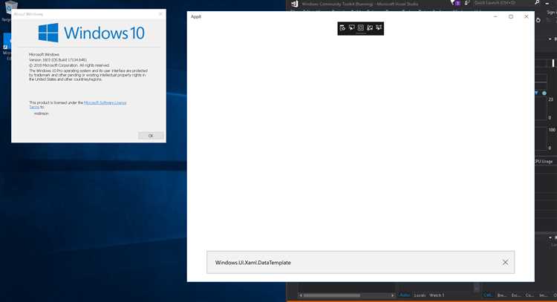Dismiss the Windows.UI.Xaml.DataTemplate notification
Viewport: 557px width, 302px height.
[x=505, y=262]
